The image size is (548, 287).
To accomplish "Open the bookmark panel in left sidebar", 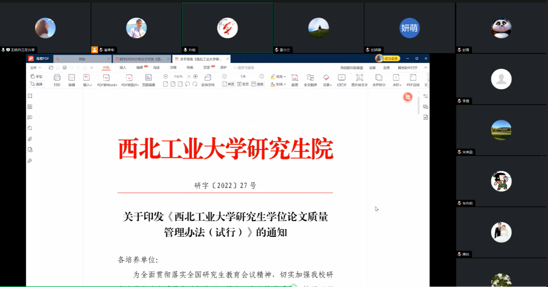I will (30, 96).
